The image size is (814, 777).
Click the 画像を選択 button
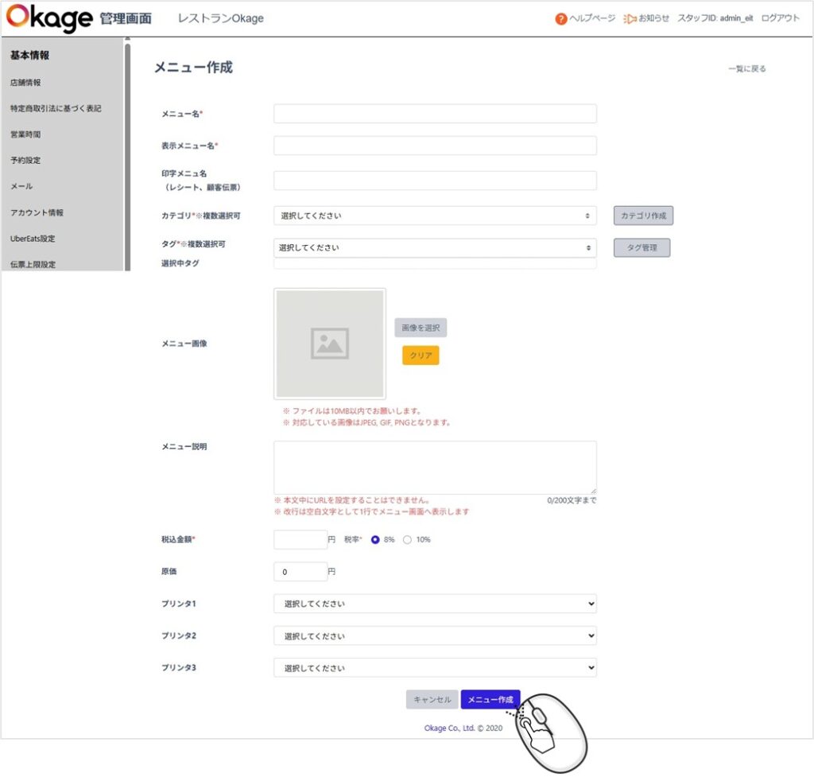click(x=421, y=328)
